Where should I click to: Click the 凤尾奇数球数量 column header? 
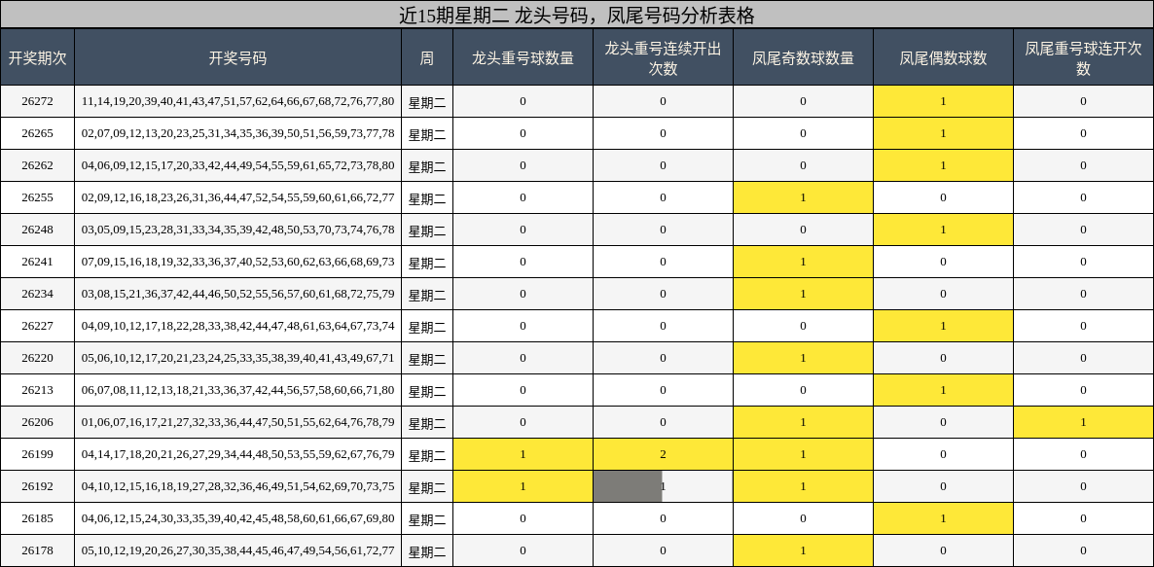pos(804,57)
